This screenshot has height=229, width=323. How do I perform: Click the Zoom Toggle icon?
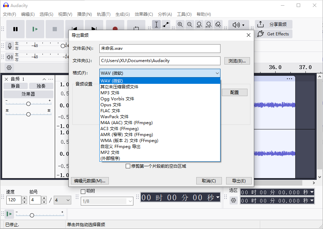pyautogui.click(x=218, y=25)
